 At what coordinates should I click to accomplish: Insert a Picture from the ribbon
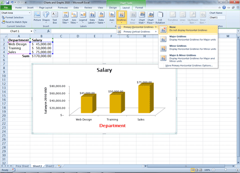[x=37, y=17]
